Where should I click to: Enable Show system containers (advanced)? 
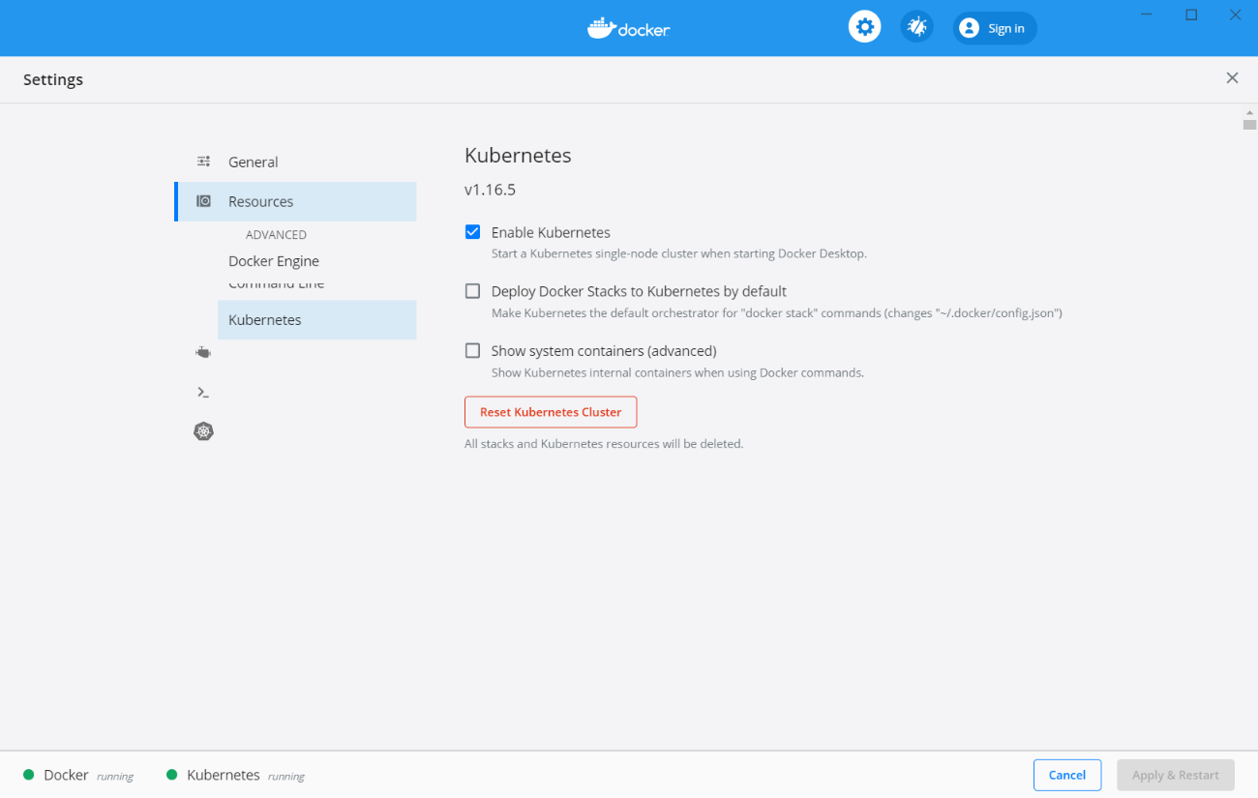coord(472,351)
